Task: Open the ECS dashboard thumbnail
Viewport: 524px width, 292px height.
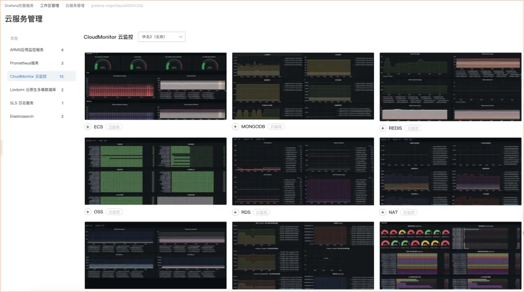Action: pyautogui.click(x=156, y=86)
